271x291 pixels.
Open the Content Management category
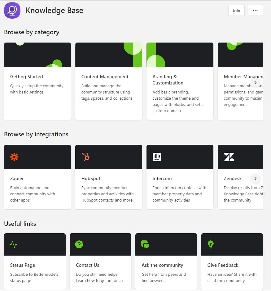click(x=105, y=77)
